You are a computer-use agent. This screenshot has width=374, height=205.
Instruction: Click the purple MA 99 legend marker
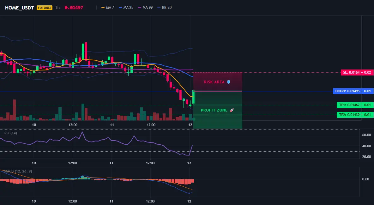pyautogui.click(x=140, y=8)
